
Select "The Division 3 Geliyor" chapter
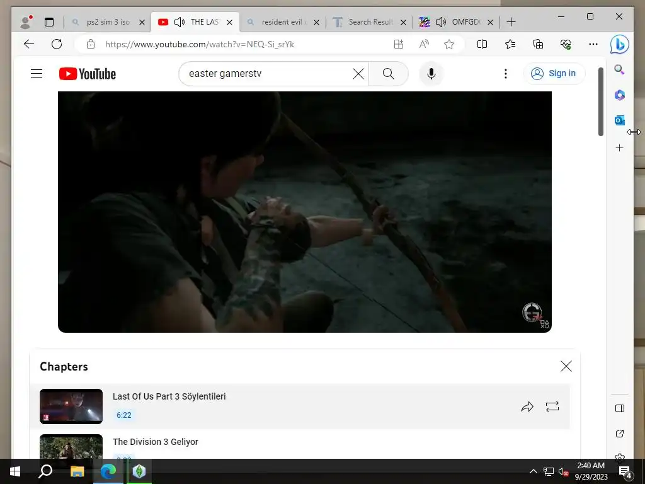point(156,442)
